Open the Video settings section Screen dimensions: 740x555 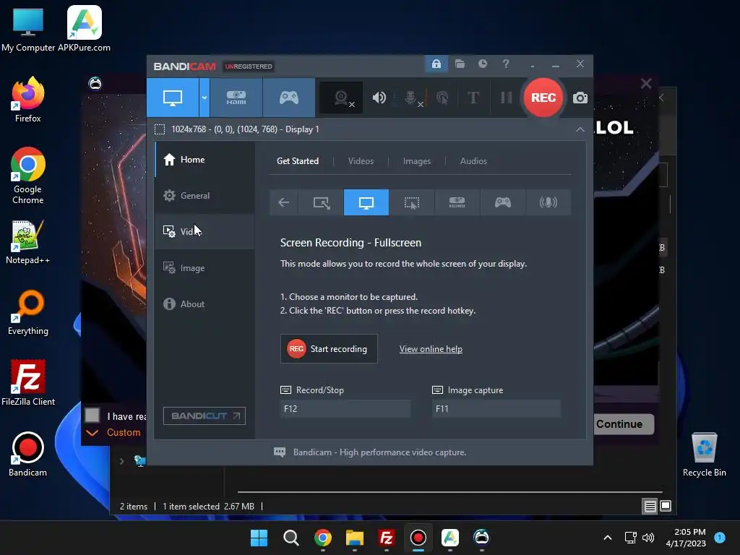pos(205,231)
